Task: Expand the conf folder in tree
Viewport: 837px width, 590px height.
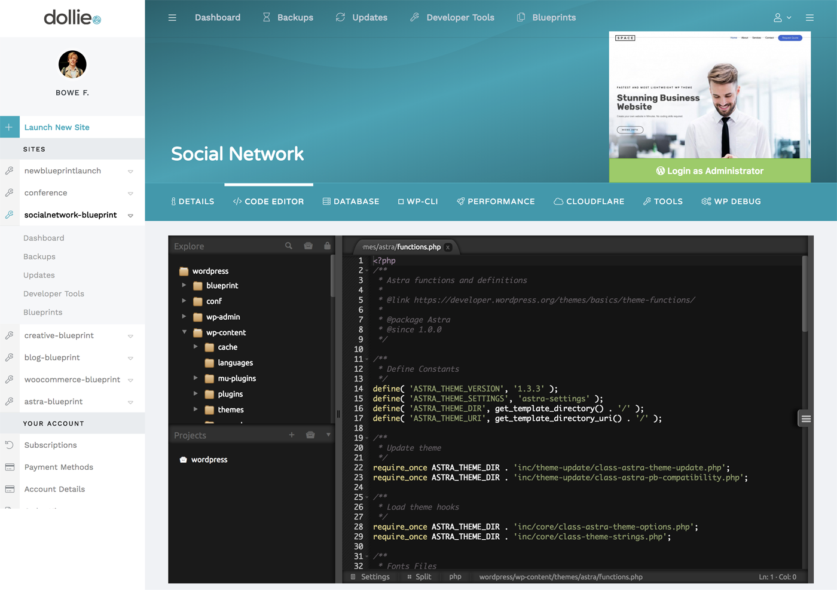Action: pyautogui.click(x=184, y=301)
